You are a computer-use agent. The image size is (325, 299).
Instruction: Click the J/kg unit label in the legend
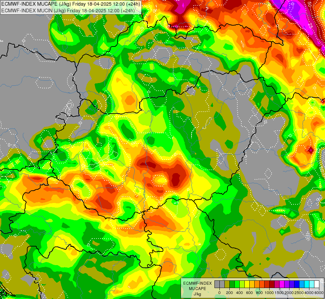(197, 294)
